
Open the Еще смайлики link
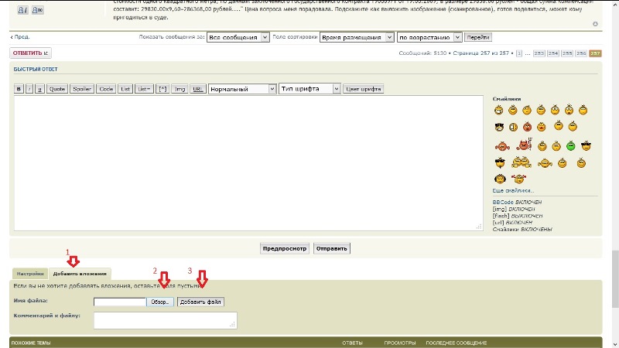tap(513, 190)
